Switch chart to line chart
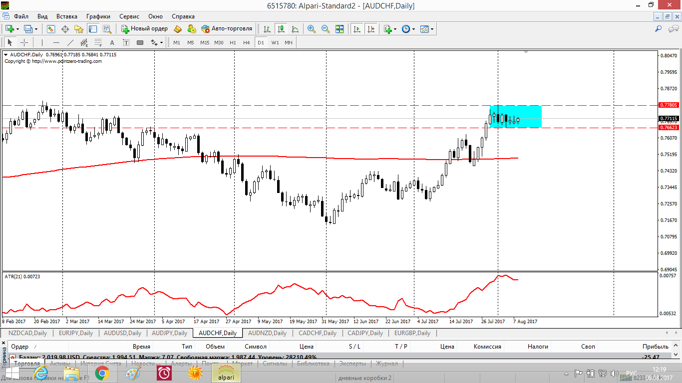This screenshot has width=682, height=383. coord(295,29)
